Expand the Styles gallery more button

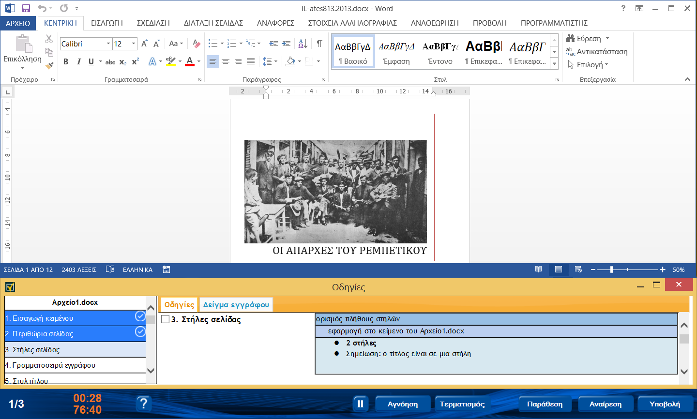[x=555, y=63]
